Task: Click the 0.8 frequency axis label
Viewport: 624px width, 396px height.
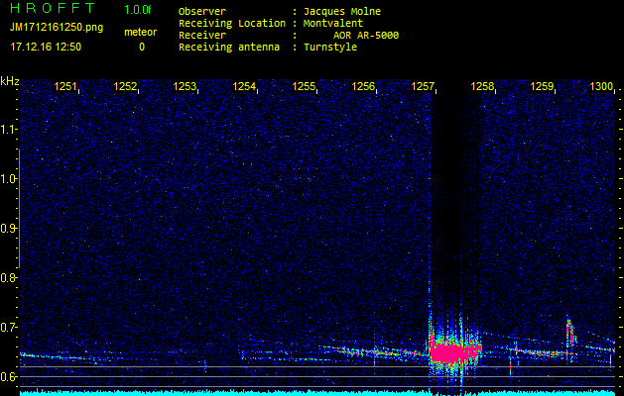Action: [9, 278]
